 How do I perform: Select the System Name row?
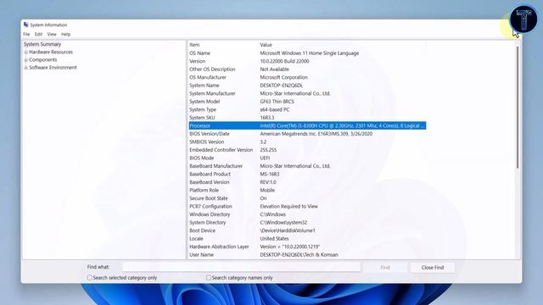(307, 86)
